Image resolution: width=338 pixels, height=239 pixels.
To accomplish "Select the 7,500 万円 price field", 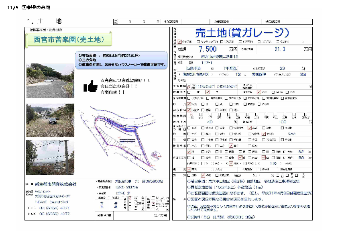I will [x=209, y=49].
